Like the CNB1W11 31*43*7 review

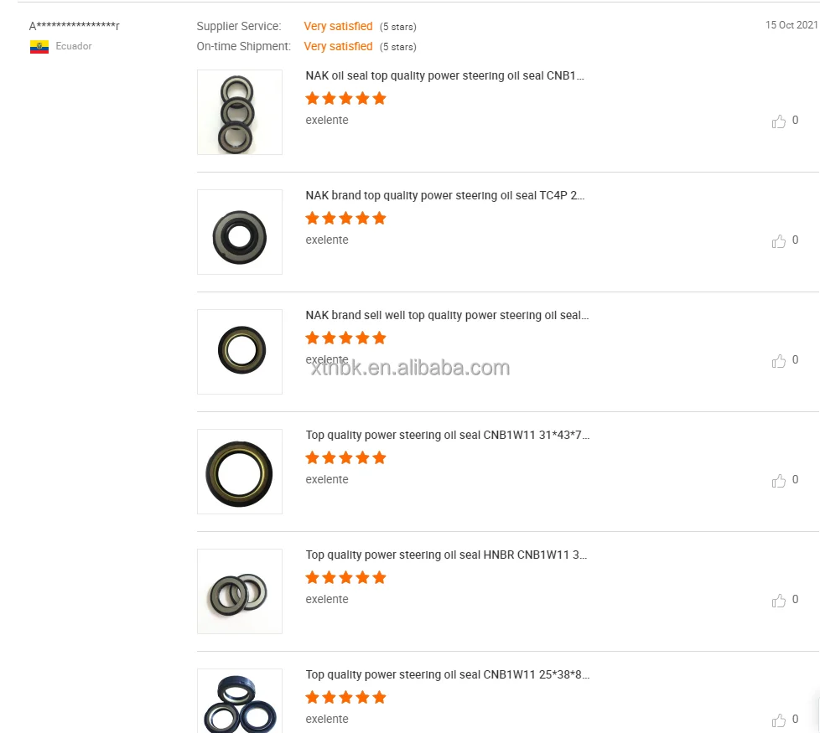click(x=779, y=480)
